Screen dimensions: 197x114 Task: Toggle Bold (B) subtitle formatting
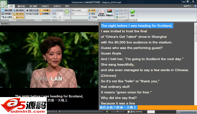pyautogui.click(x=92, y=10)
